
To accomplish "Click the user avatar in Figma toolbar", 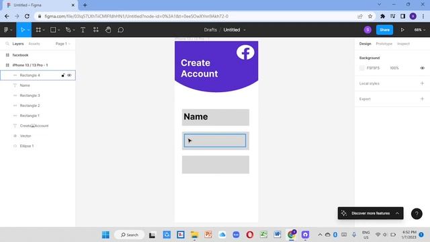I will tap(368, 30).
